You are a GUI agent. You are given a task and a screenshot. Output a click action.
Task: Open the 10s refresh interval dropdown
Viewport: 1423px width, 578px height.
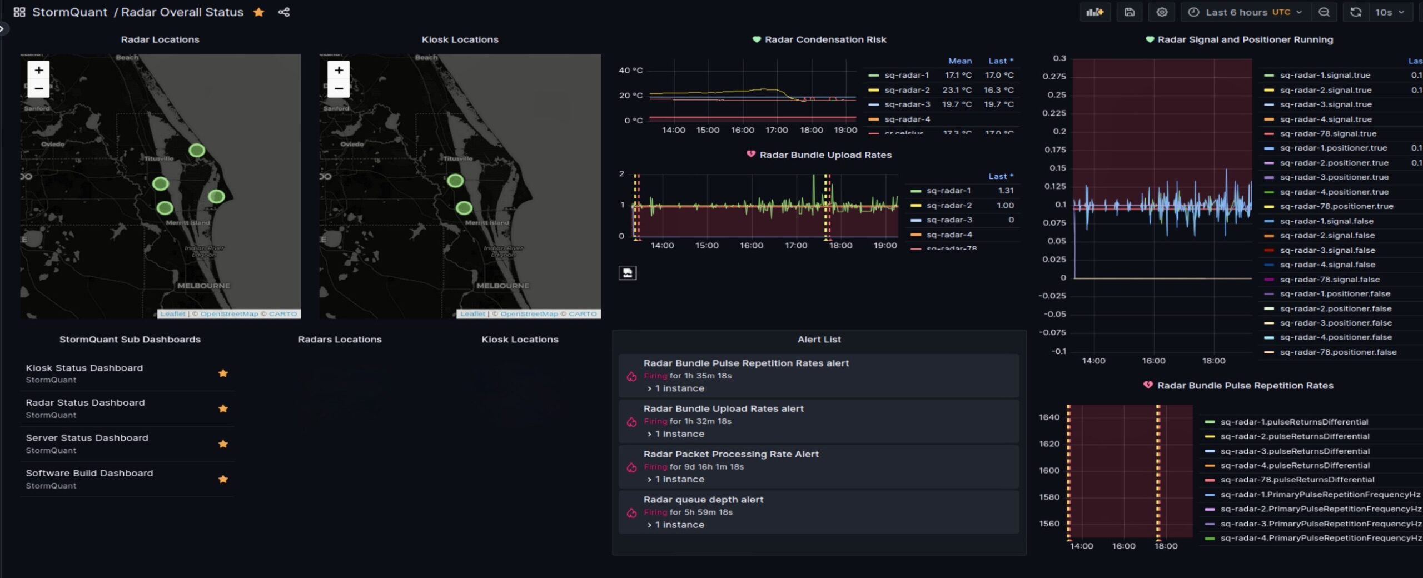pos(1389,12)
